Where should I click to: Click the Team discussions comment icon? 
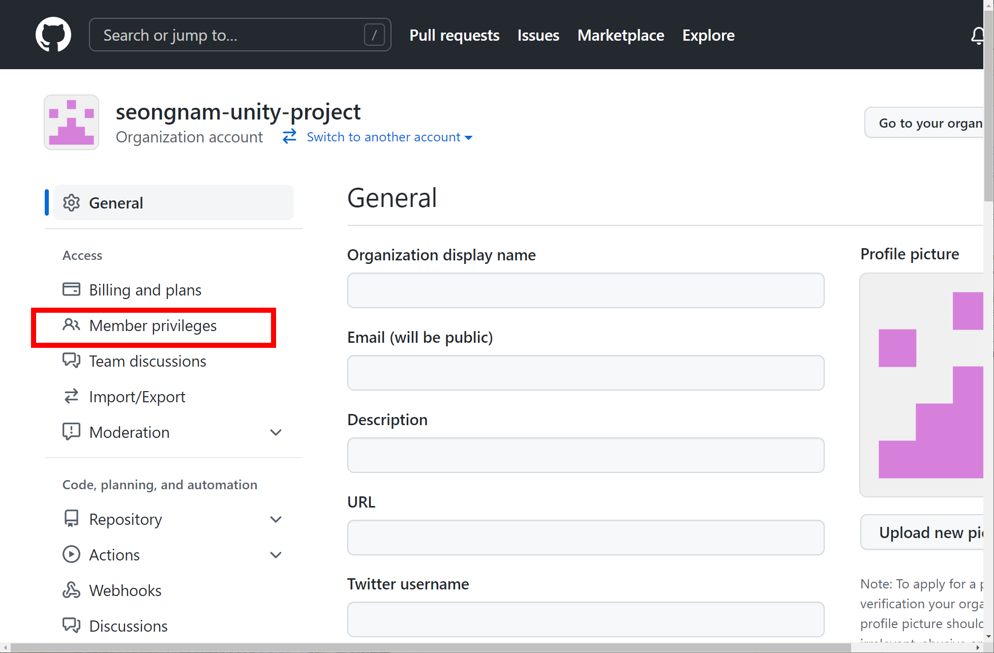71,361
